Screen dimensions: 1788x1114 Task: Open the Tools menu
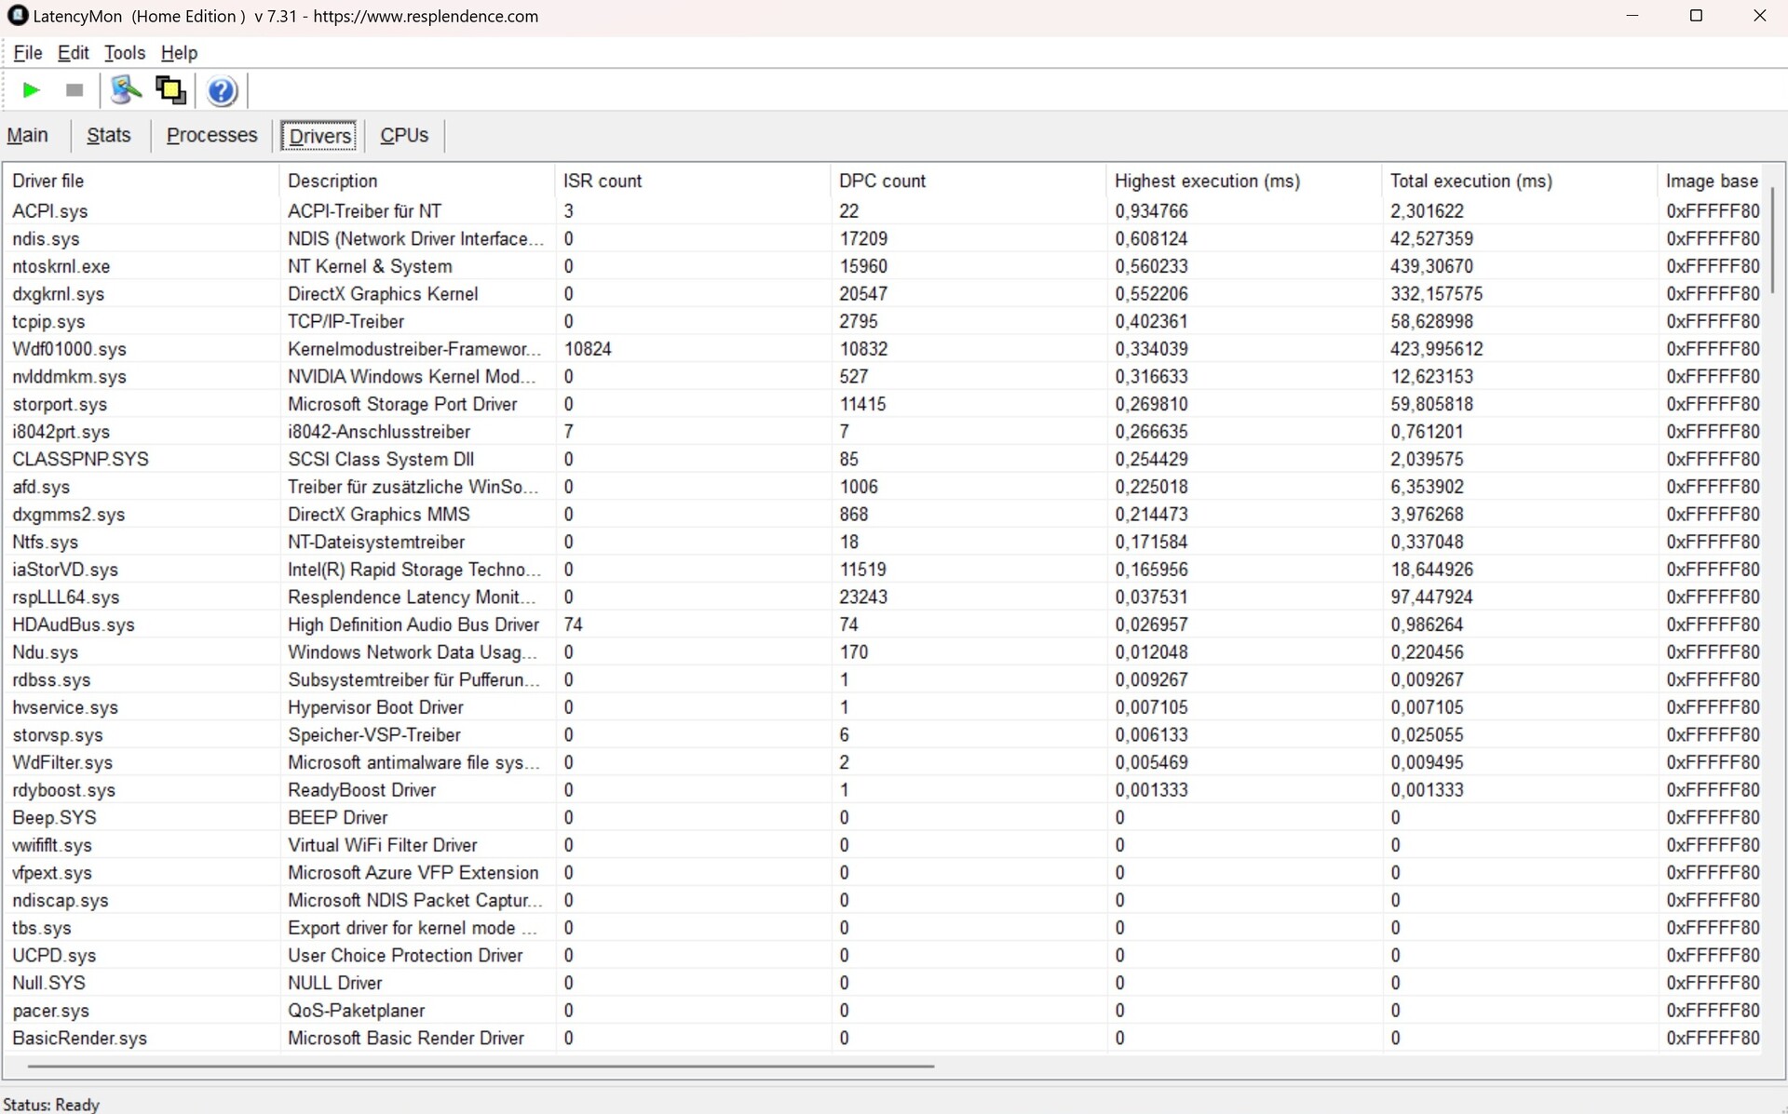pos(125,53)
